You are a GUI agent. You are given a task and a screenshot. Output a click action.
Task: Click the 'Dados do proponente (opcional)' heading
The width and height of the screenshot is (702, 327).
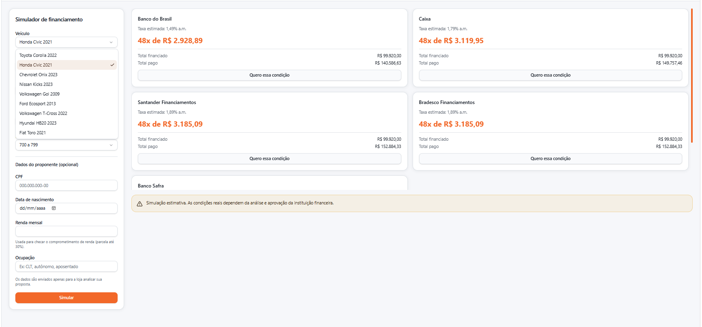pyautogui.click(x=47, y=165)
